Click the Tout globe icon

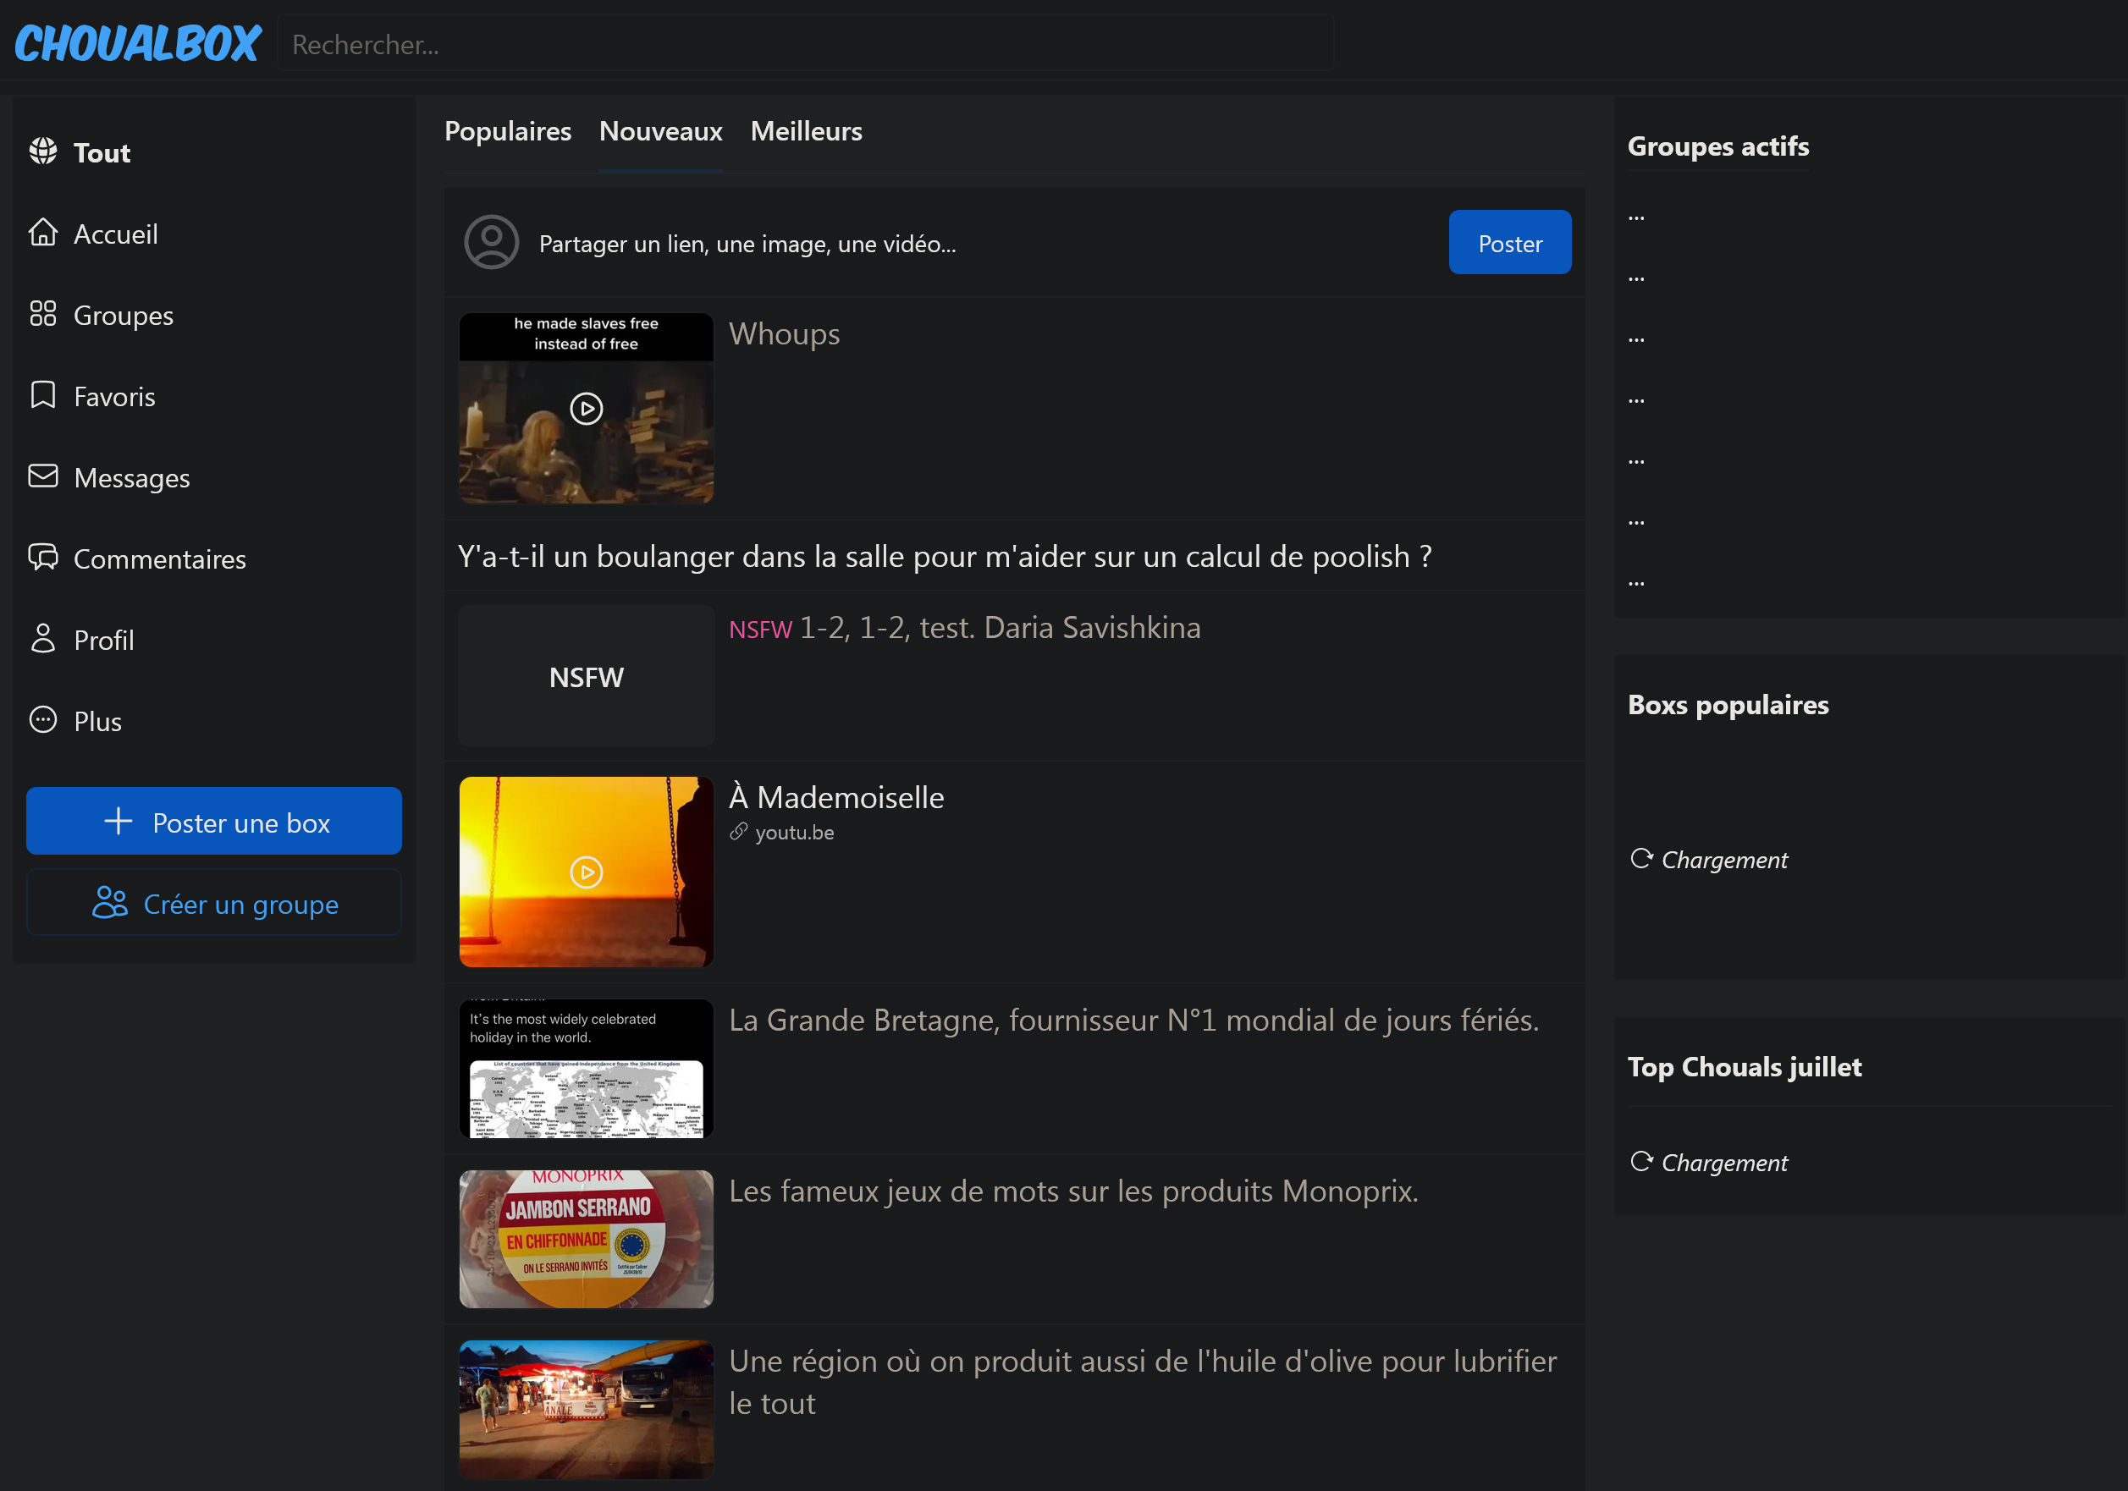click(42, 151)
